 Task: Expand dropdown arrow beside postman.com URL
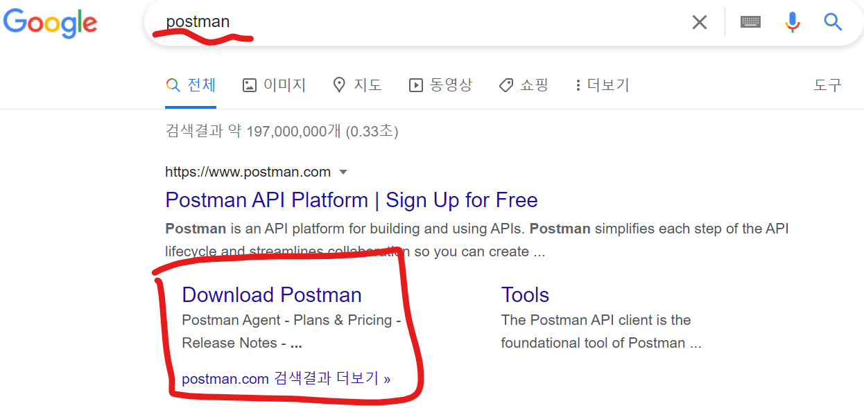[x=343, y=172]
